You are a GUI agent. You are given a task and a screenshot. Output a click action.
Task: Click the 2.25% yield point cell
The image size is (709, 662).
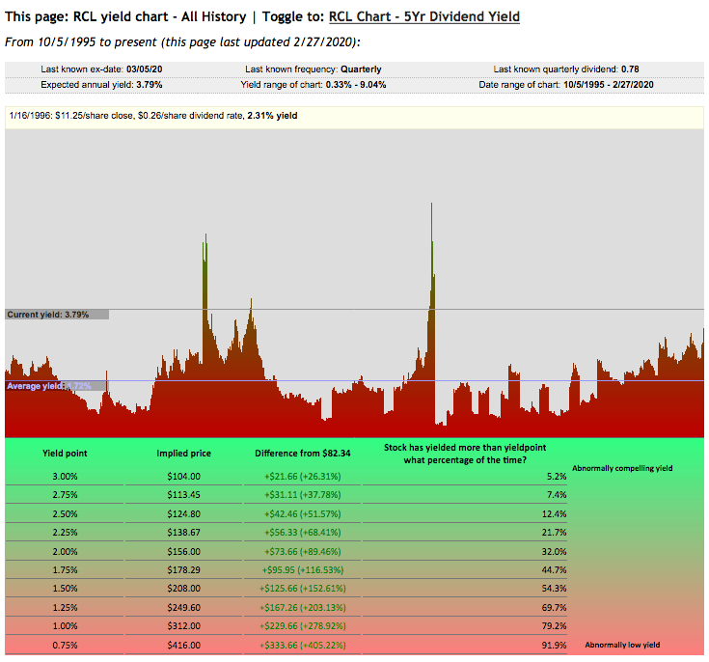pos(65,533)
